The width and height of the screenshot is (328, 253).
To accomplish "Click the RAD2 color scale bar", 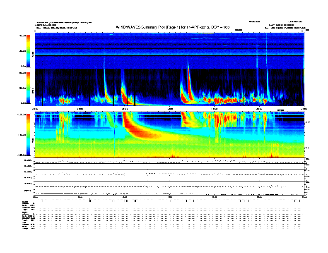I will [x=28, y=51].
